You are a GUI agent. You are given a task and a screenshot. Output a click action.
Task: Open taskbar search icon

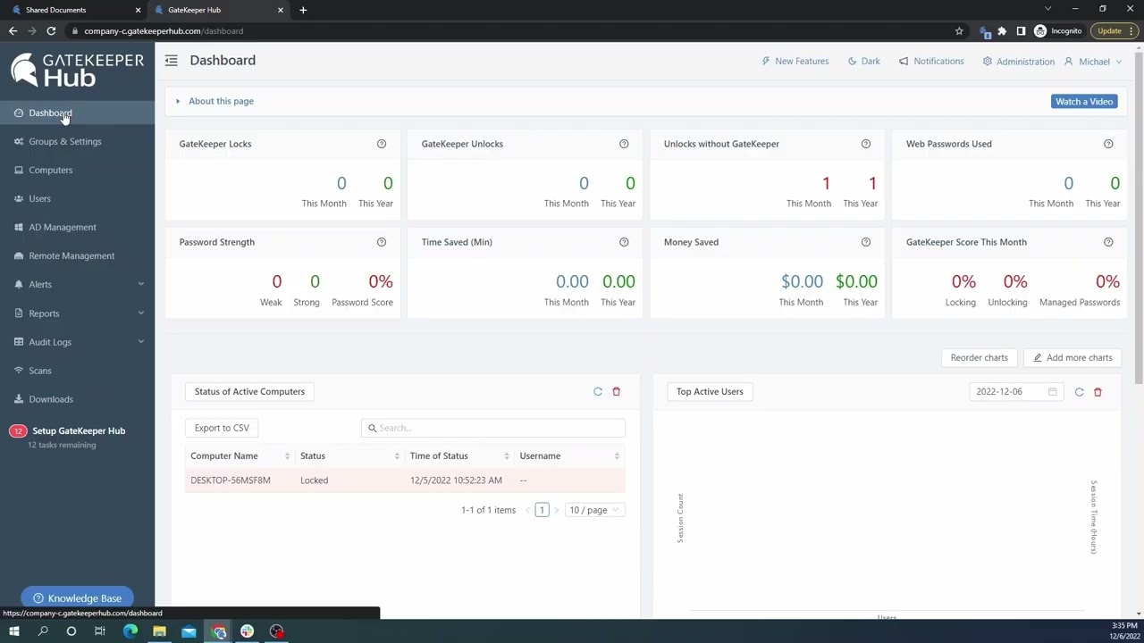(43, 631)
